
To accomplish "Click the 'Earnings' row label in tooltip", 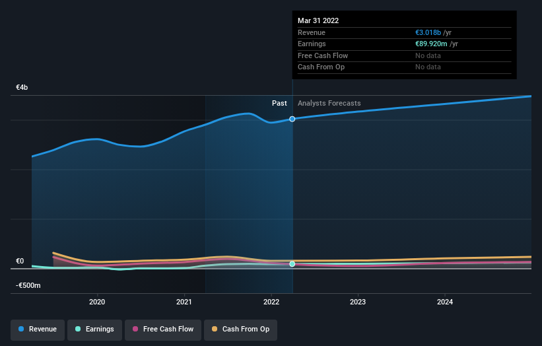I will coord(312,44).
